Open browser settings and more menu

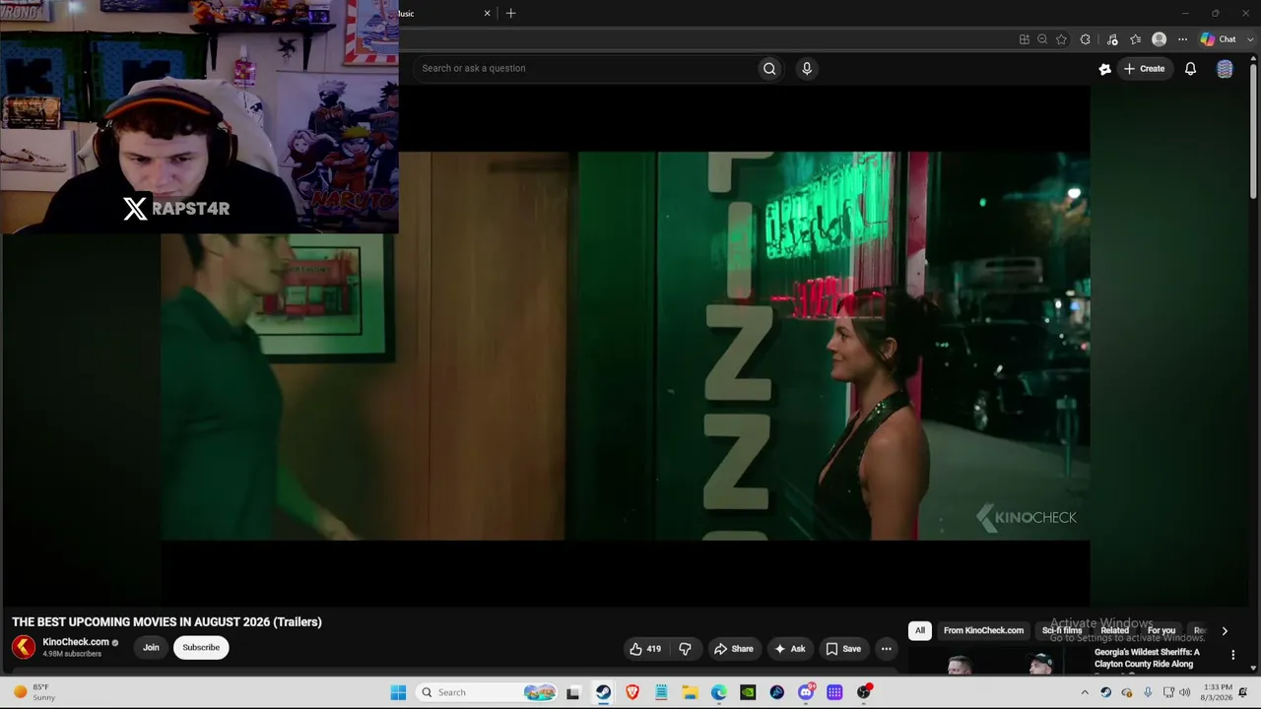1183,39
